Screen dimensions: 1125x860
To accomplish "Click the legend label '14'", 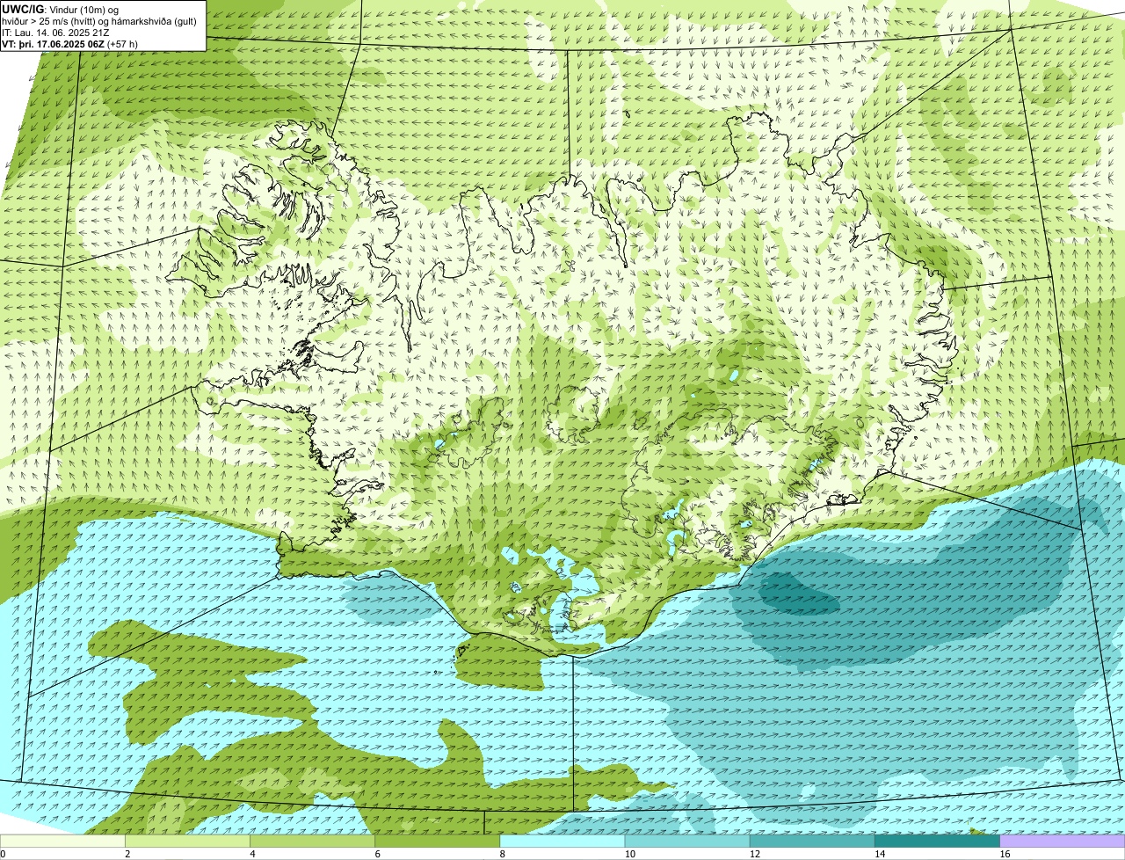I will (x=880, y=854).
